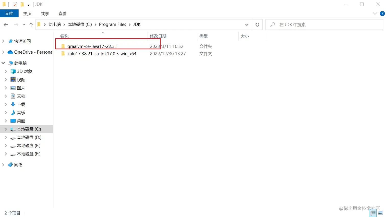Click the 下载 download arrow icon
The height and width of the screenshot is (217, 386).
[x=13, y=104]
